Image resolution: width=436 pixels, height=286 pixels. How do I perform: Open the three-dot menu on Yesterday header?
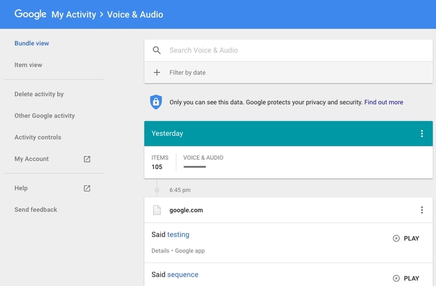422,133
